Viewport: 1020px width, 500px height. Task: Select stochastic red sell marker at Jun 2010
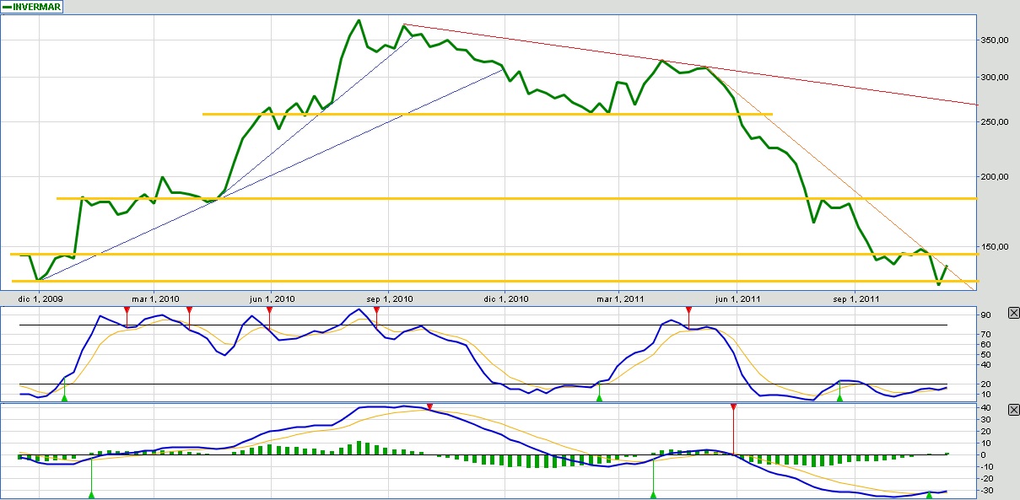coord(269,310)
